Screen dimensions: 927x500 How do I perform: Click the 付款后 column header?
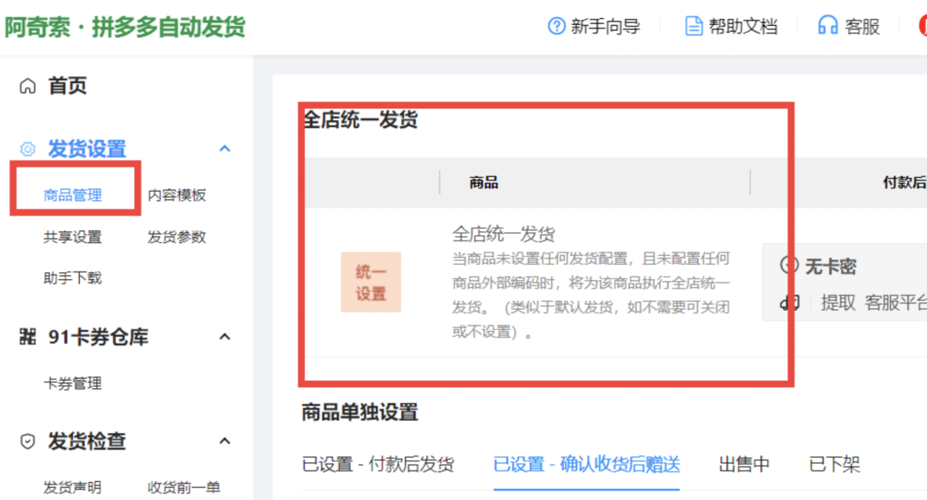(x=905, y=182)
